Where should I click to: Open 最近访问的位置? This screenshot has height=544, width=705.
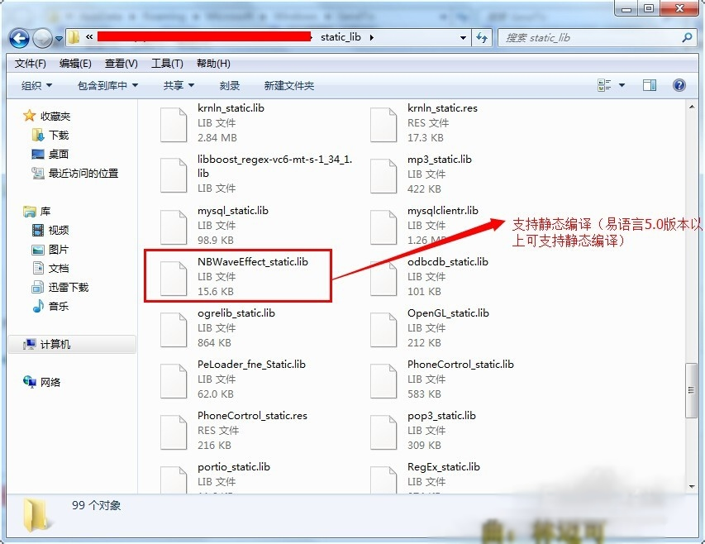pyautogui.click(x=75, y=173)
